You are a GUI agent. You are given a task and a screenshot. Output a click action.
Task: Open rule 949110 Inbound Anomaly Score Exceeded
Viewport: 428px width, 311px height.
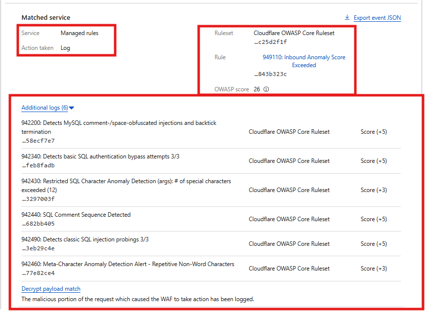pyautogui.click(x=303, y=61)
